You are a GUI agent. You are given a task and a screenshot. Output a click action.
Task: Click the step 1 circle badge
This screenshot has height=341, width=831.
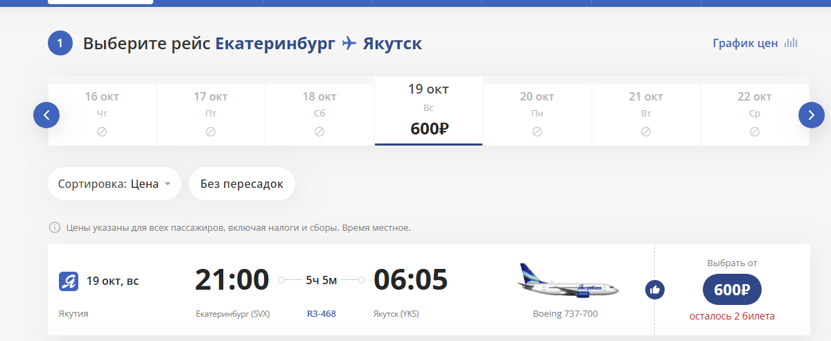(x=60, y=44)
